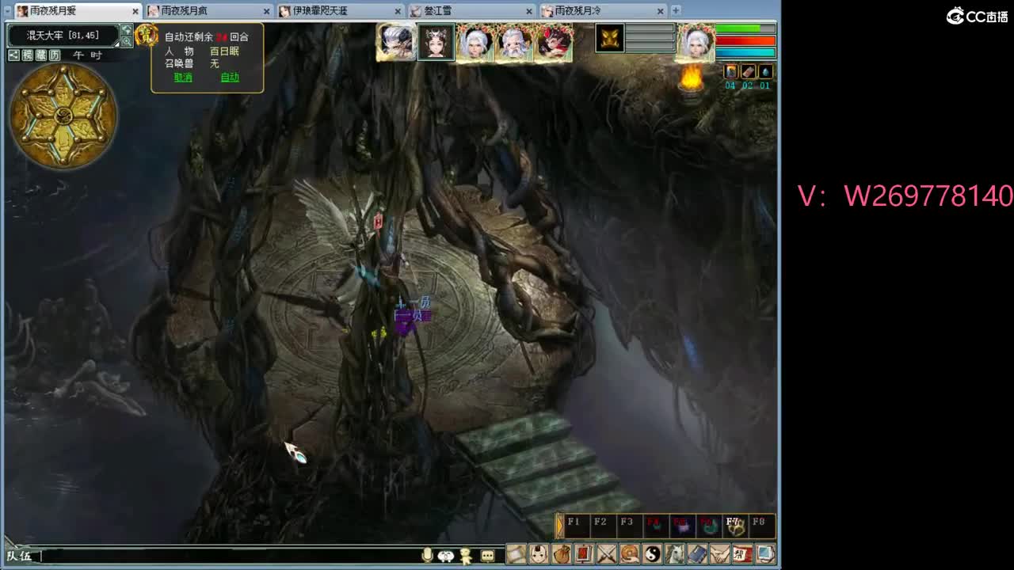Open the chat message bubble icon
The height and width of the screenshot is (570, 1014).
point(487,556)
